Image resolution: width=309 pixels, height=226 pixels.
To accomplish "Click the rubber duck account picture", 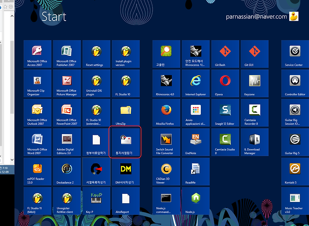I will coord(294,16).
